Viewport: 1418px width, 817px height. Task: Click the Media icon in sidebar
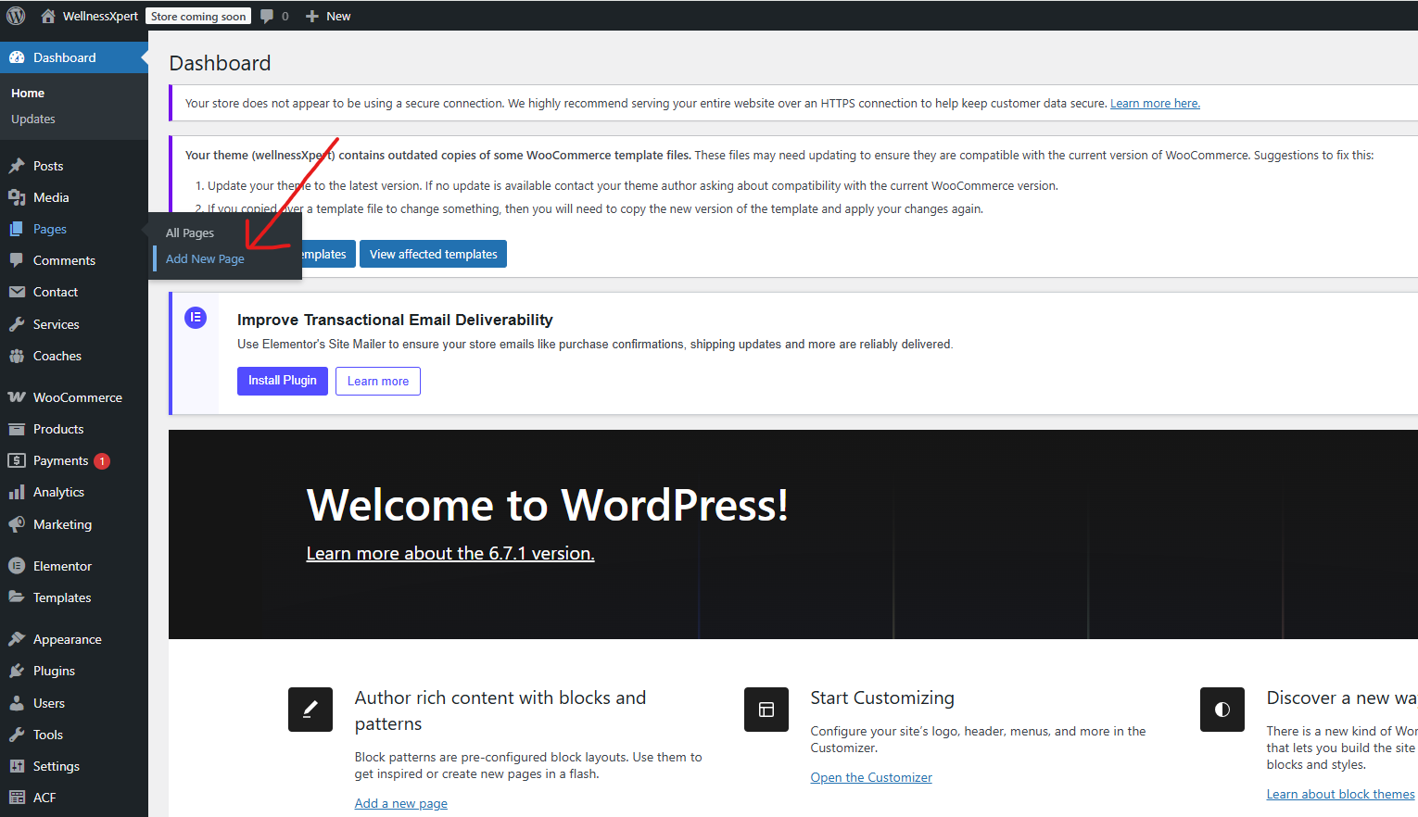pyautogui.click(x=17, y=197)
